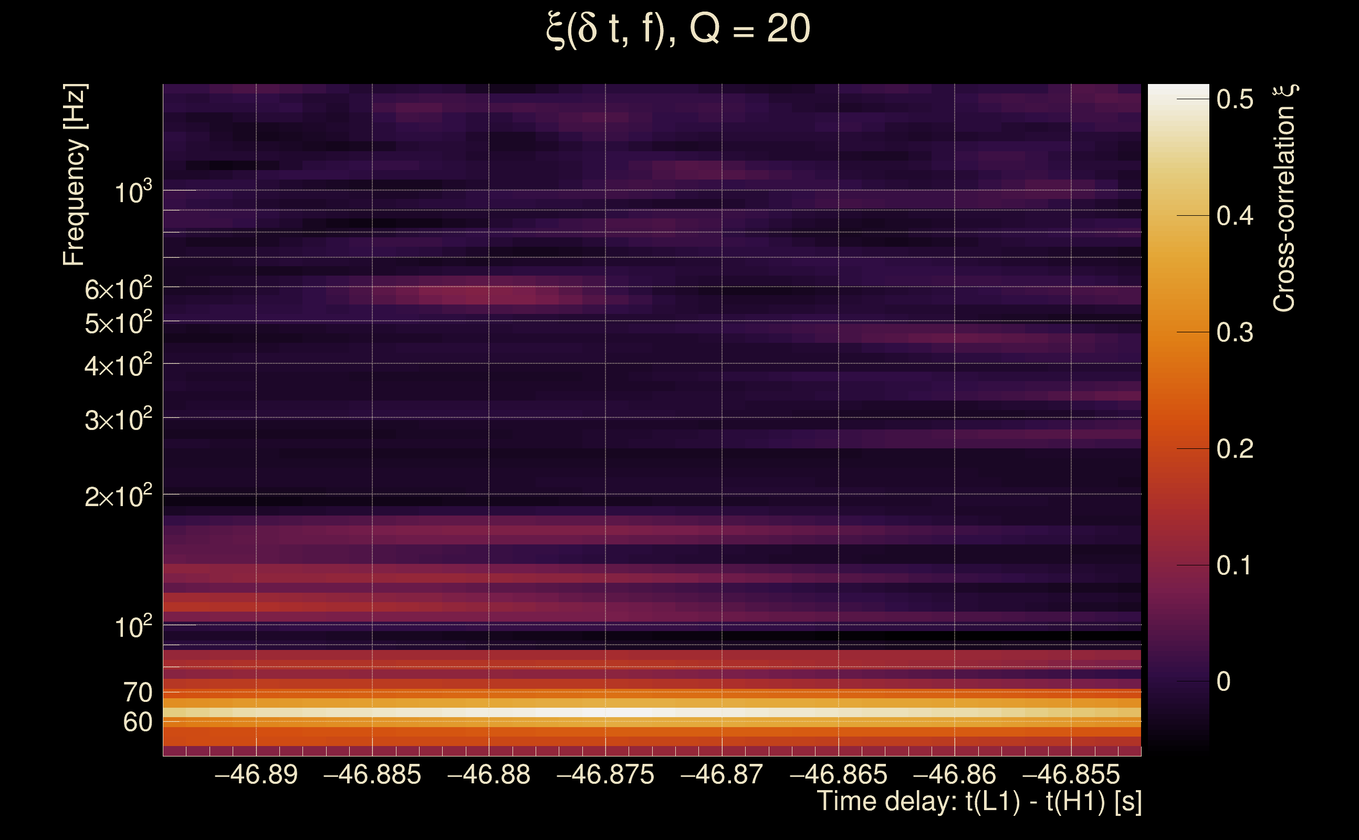The width and height of the screenshot is (1359, 840).
Task: Click the -46.87 x-axis tick label
Action: click(721, 774)
